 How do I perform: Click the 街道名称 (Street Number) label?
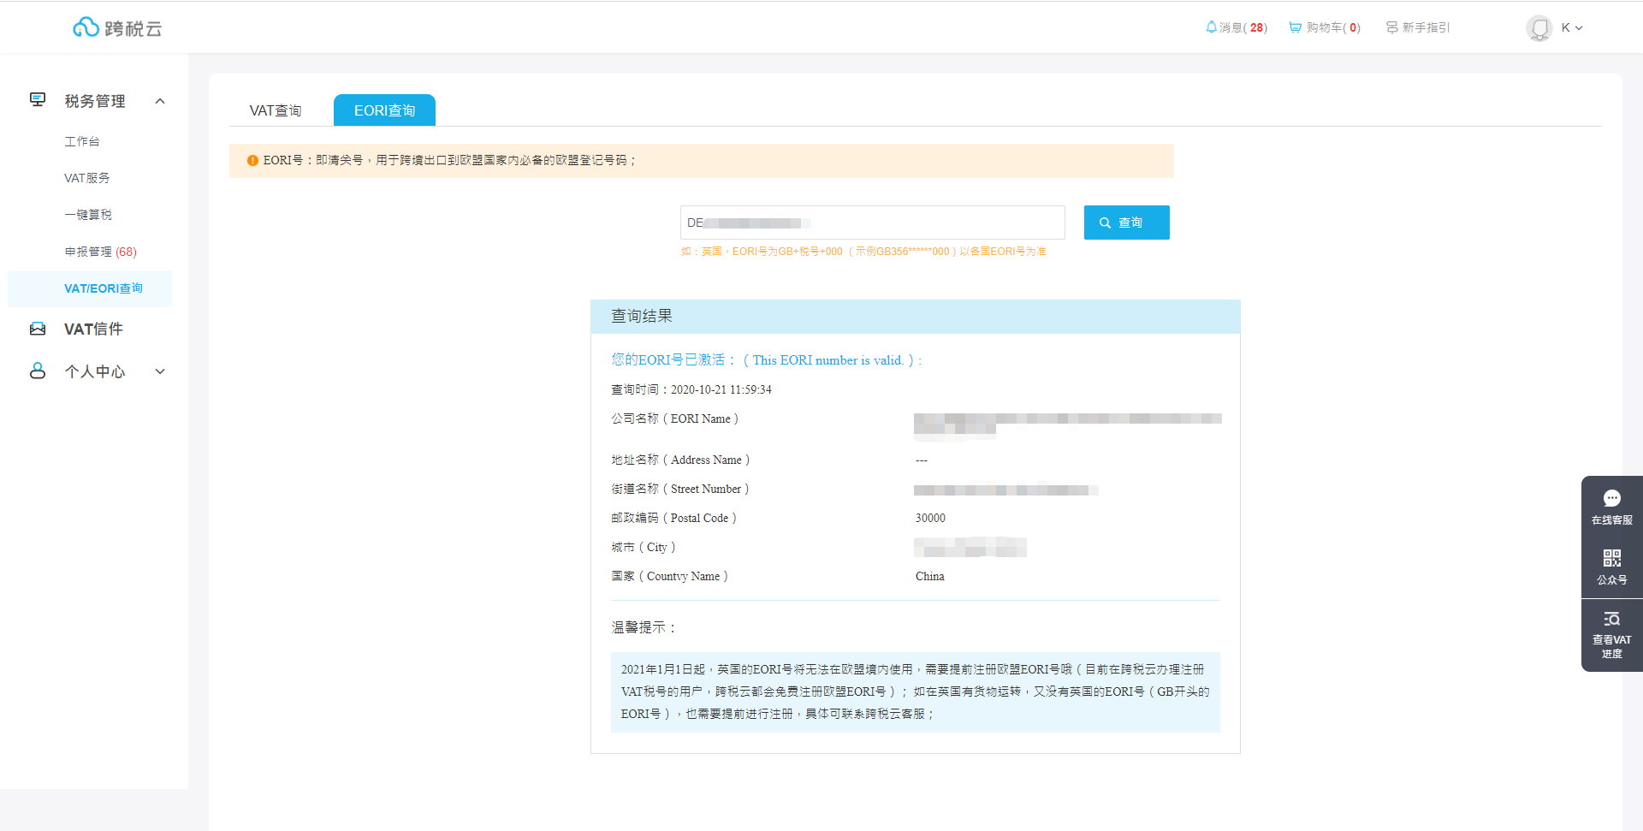(x=680, y=489)
